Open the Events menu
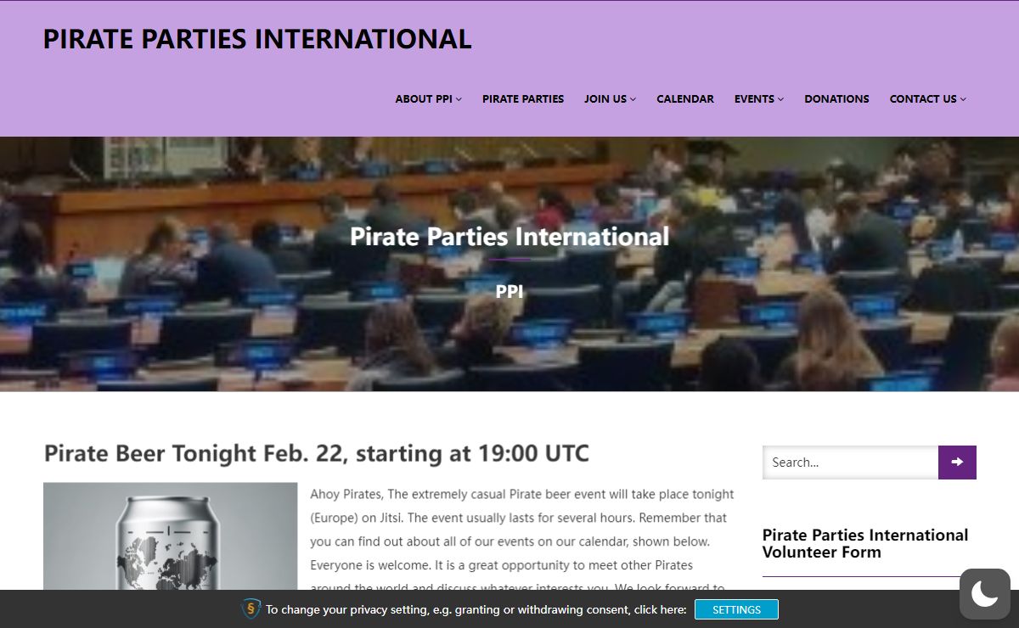1019x628 pixels. 759,99
